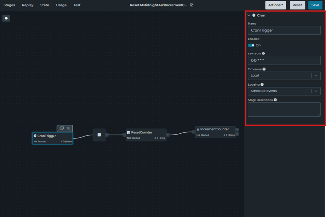The height and width of the screenshot is (217, 326).
Task: Click the "On" label beside Enabled toggle
Action: 258,45
